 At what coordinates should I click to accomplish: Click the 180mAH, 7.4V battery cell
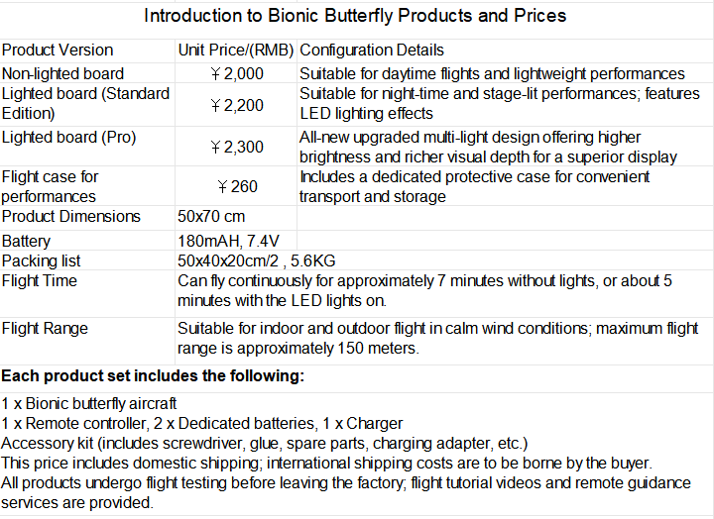click(x=236, y=240)
